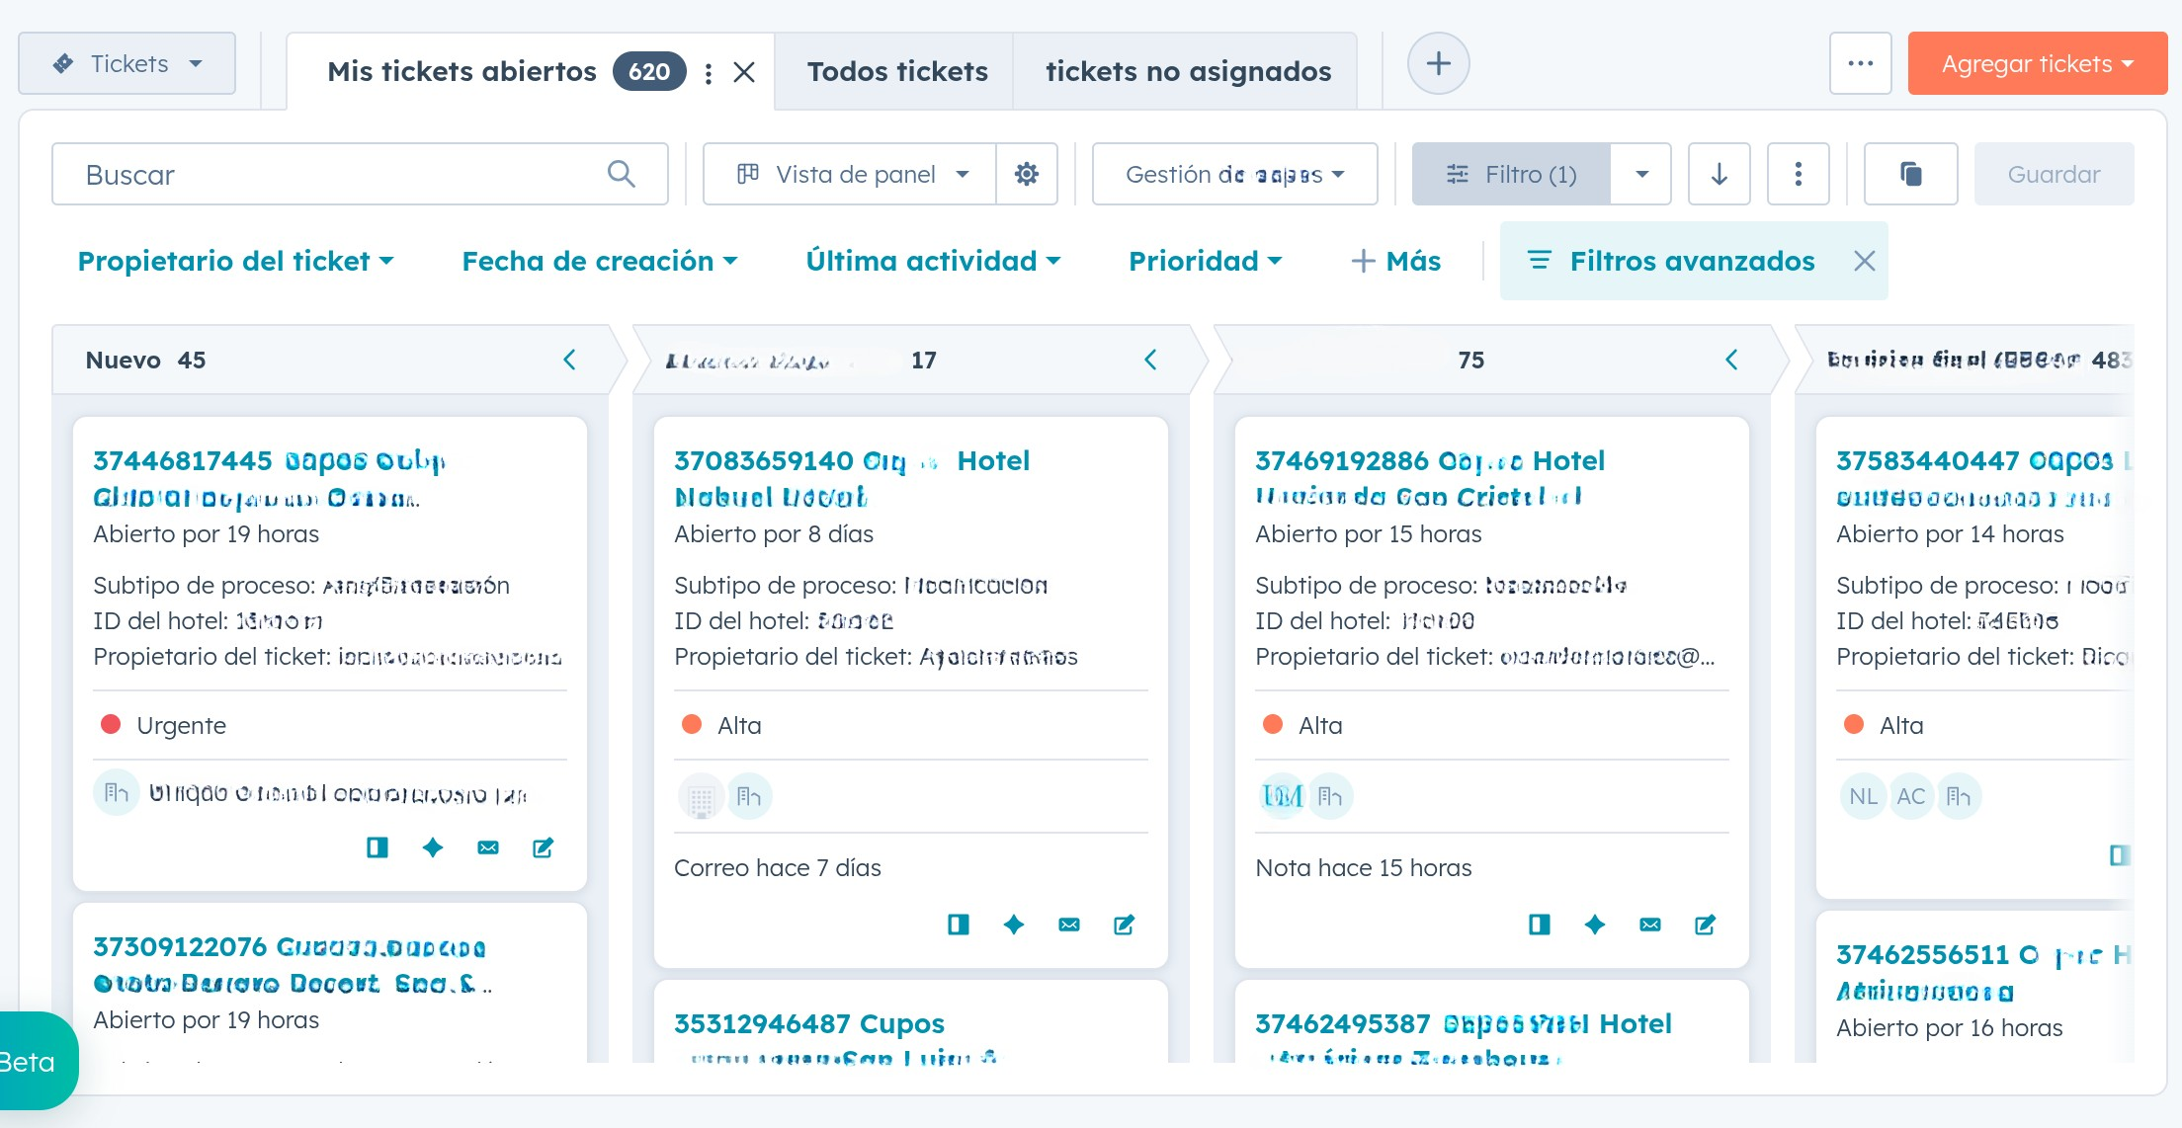
Task: Open the Gestión de etapas dropdown
Action: point(1233,174)
